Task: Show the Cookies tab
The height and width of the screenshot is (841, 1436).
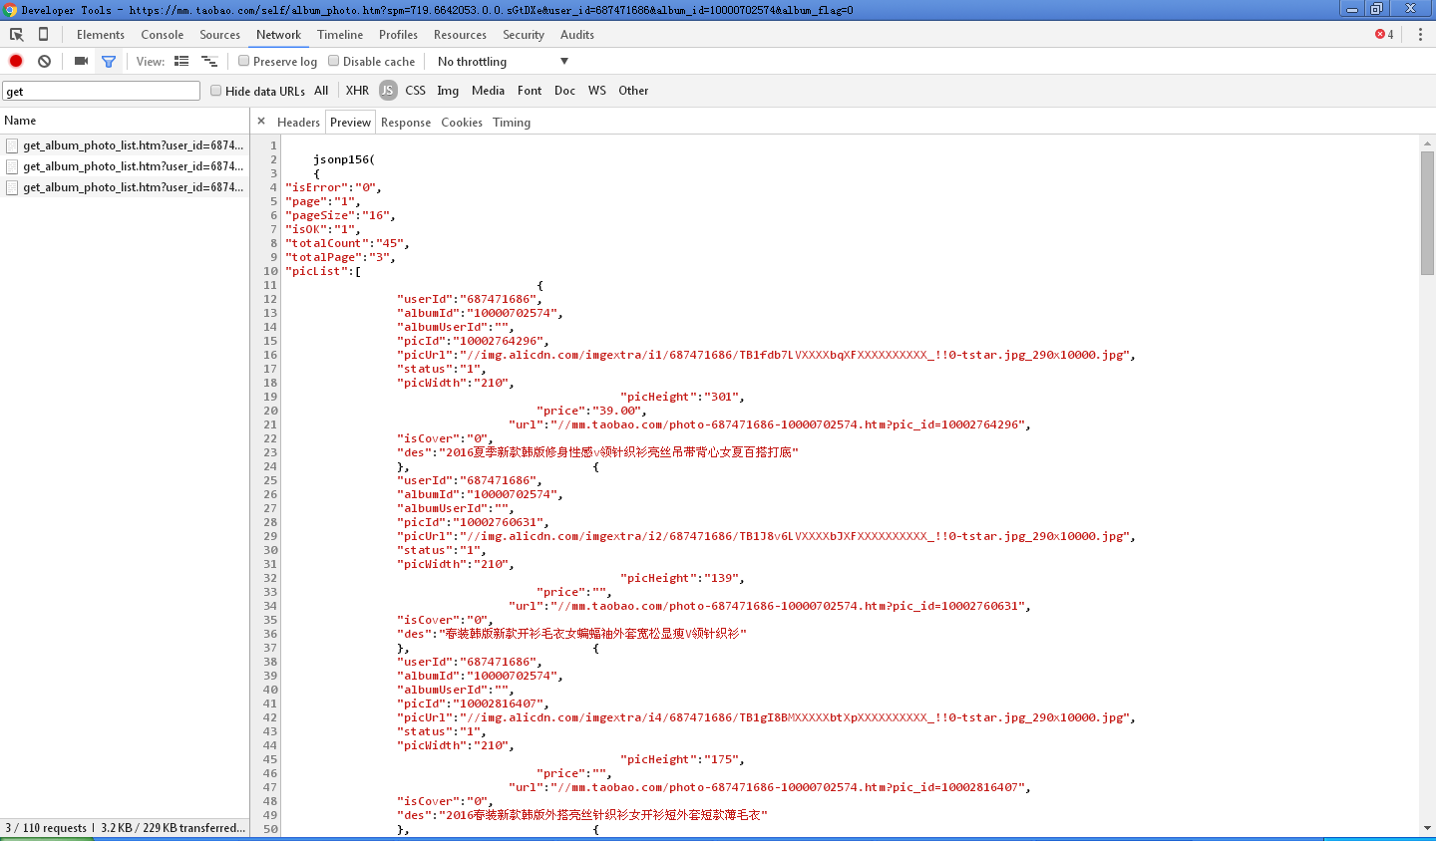Action: (462, 122)
